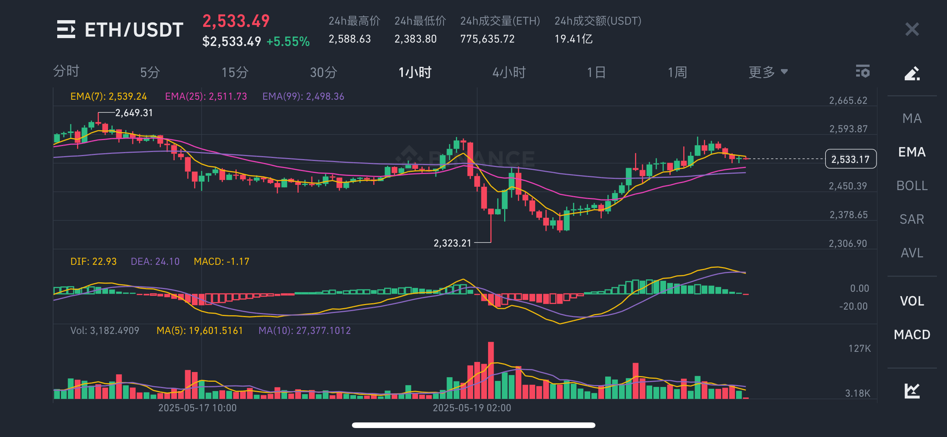Image resolution: width=947 pixels, height=437 pixels.
Task: Switch to the 5分 timeframe
Action: 150,72
